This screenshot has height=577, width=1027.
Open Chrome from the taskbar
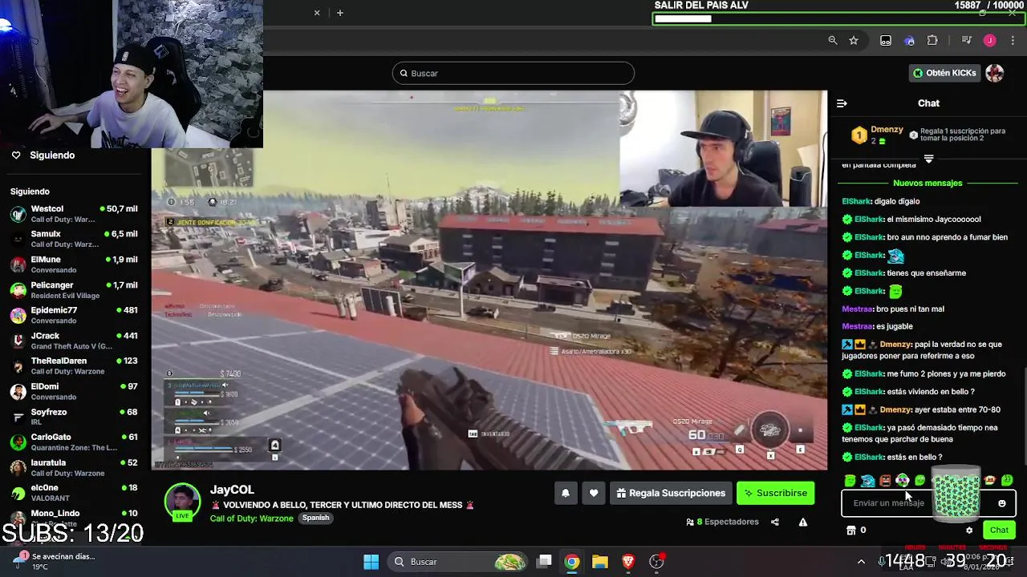(572, 562)
